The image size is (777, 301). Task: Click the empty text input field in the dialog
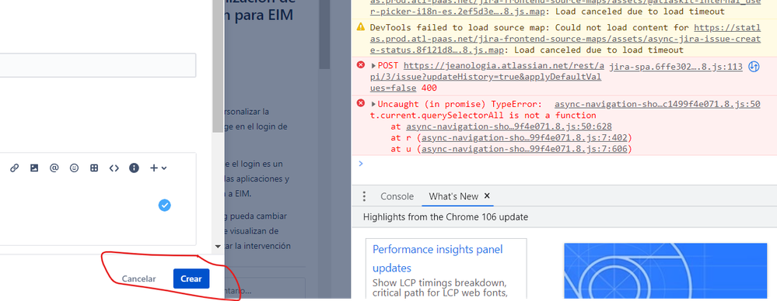(x=98, y=65)
